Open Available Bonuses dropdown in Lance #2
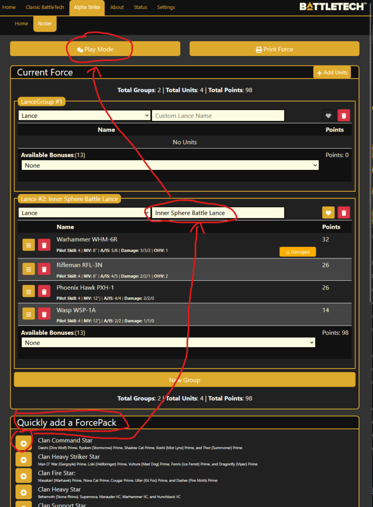 tap(168, 343)
